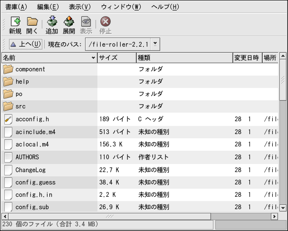The width and height of the screenshot is (288, 231).
Task: Open the current path dropdown arrow
Action: (x=156, y=45)
